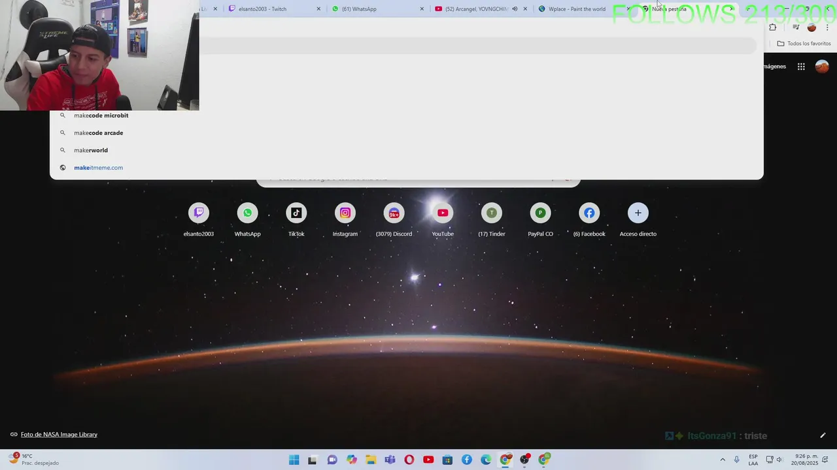
Task: Open the Google account avatar
Action: tap(822, 67)
